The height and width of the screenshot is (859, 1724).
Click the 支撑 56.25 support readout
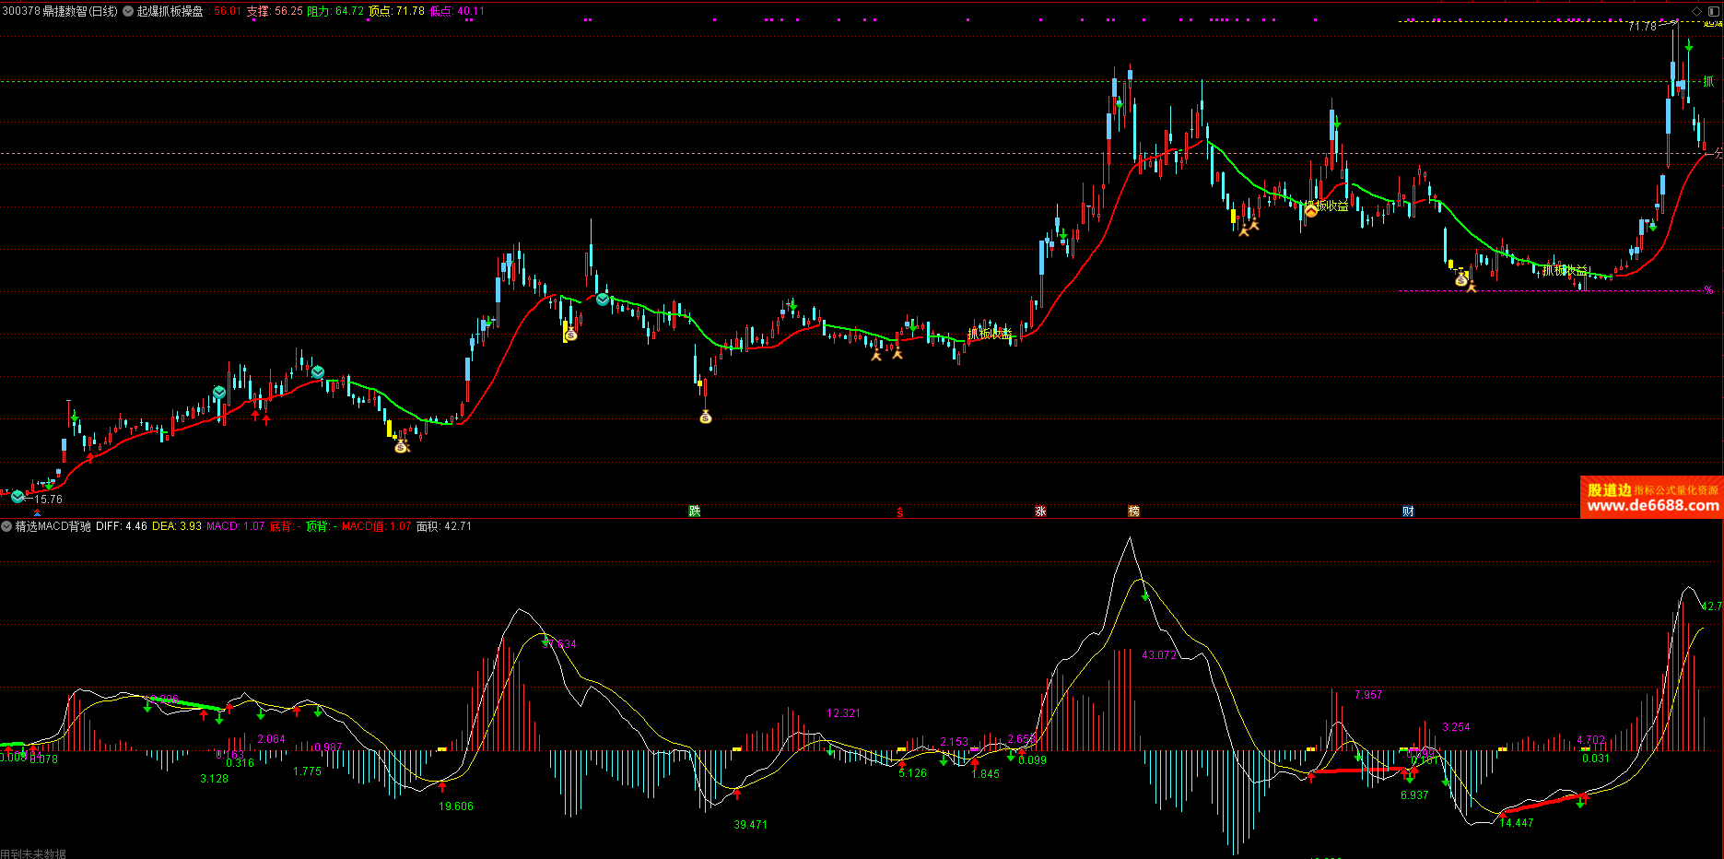274,11
